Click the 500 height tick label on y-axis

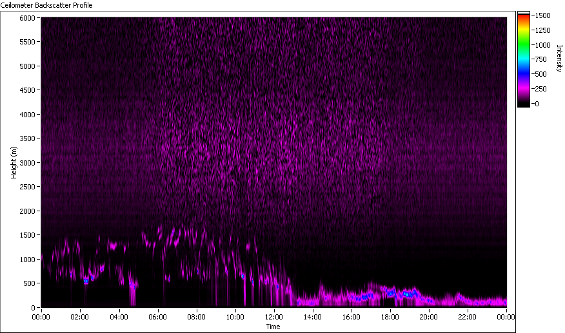pyautogui.click(x=29, y=283)
